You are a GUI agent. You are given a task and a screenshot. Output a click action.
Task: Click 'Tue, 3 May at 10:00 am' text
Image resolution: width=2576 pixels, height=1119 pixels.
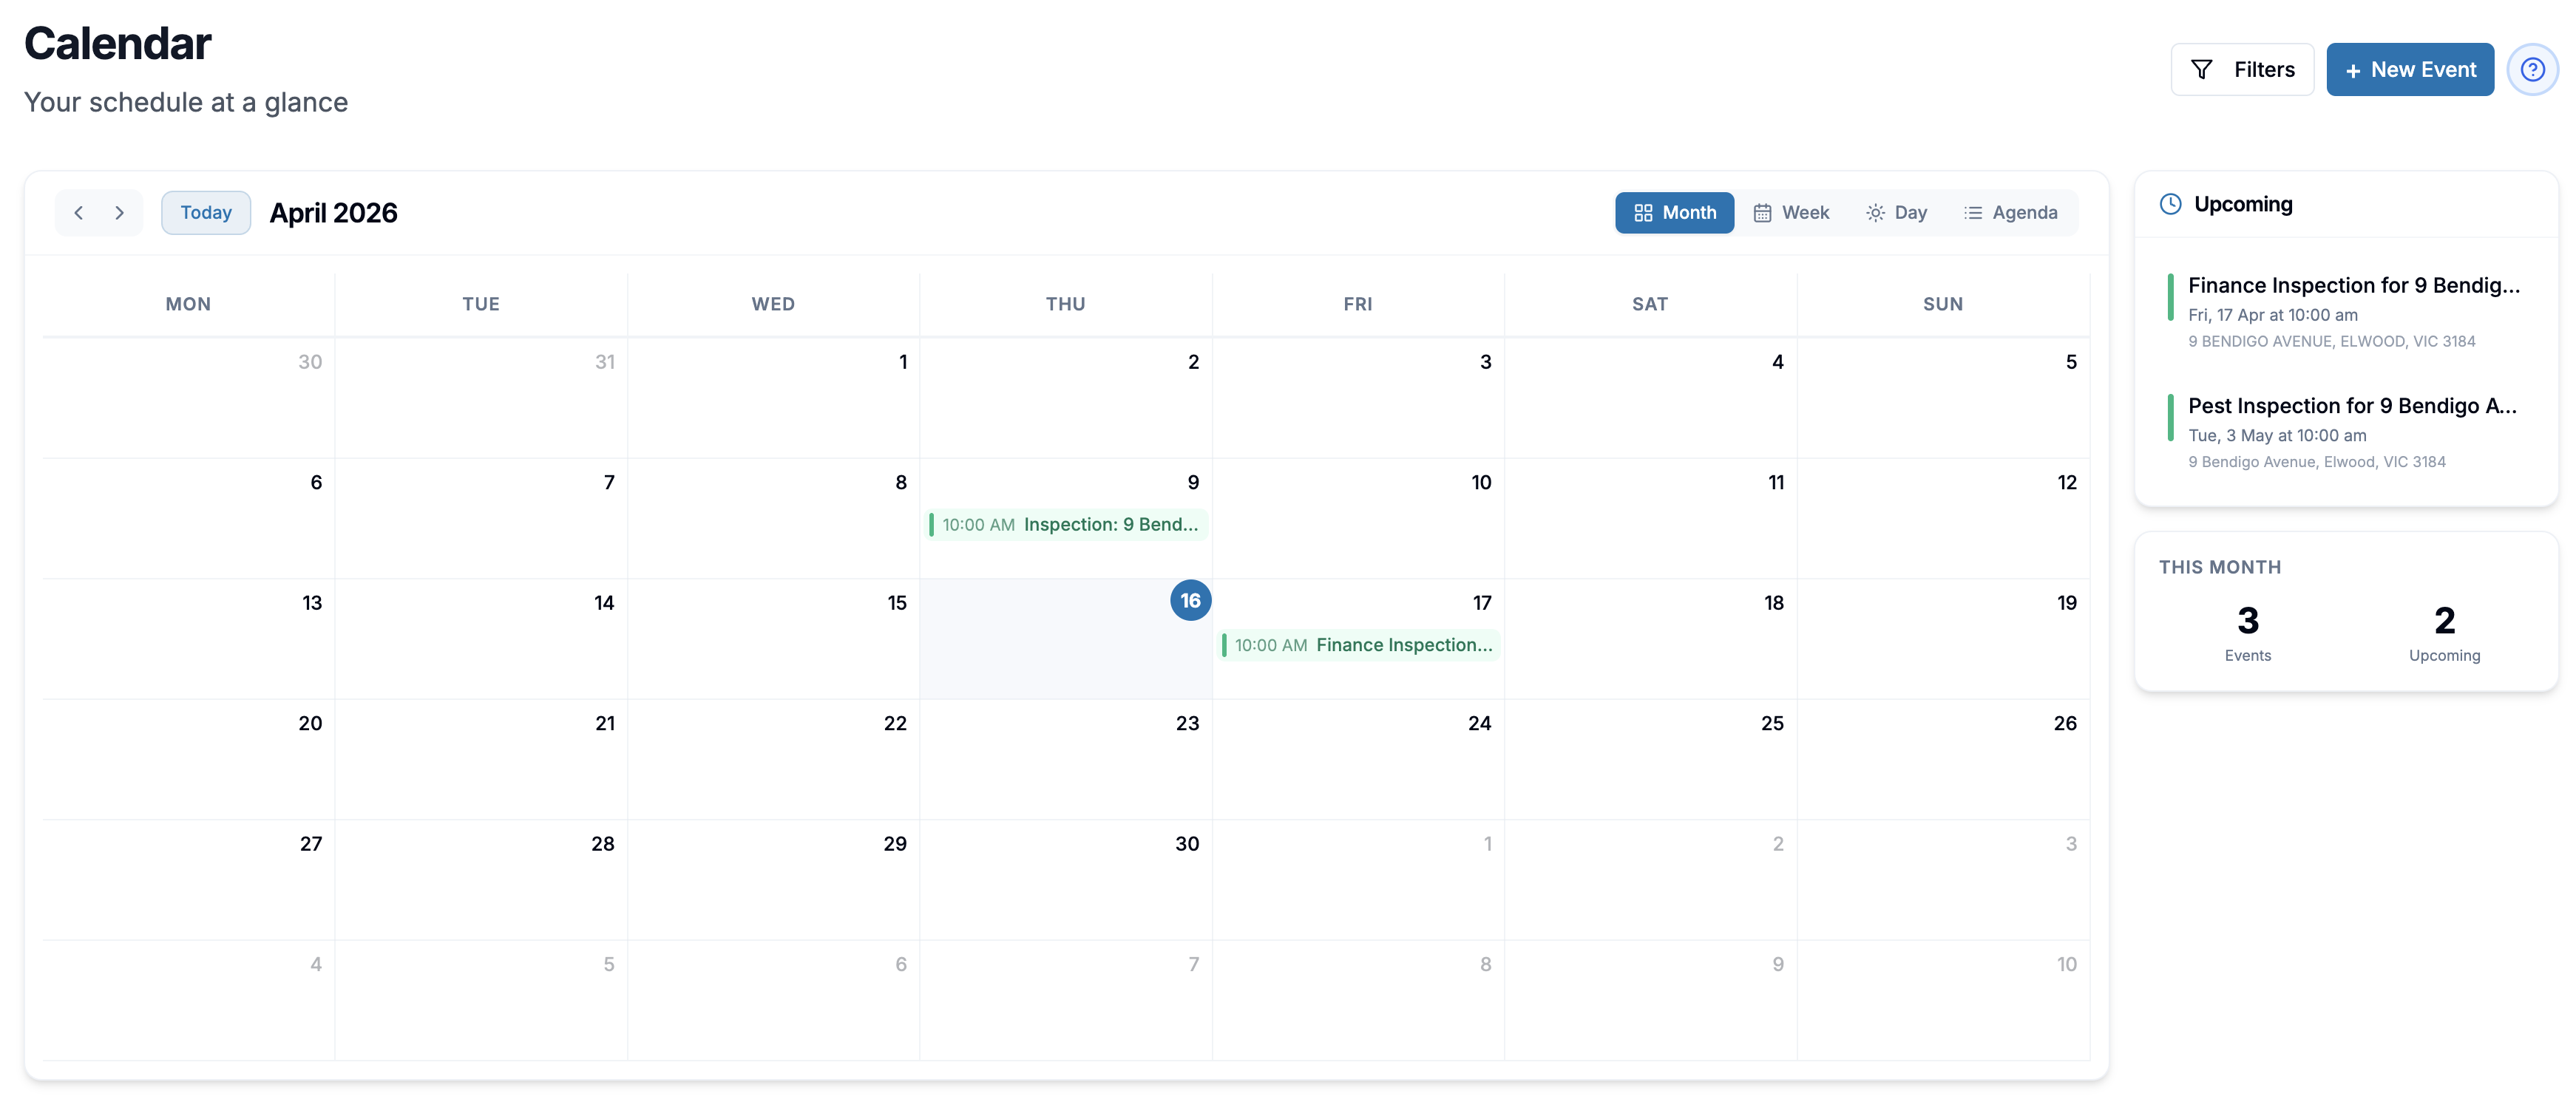tap(2277, 436)
